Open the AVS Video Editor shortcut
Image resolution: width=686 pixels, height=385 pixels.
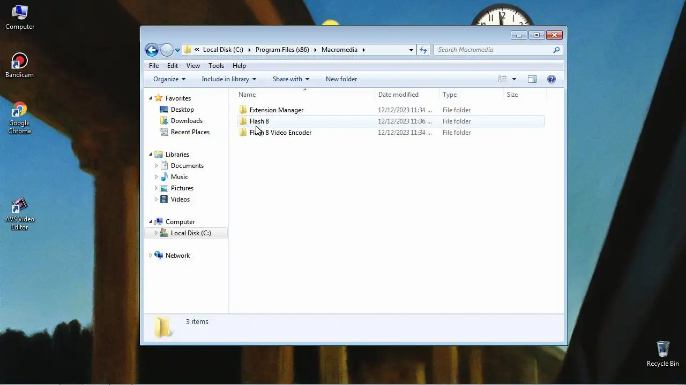20,213
